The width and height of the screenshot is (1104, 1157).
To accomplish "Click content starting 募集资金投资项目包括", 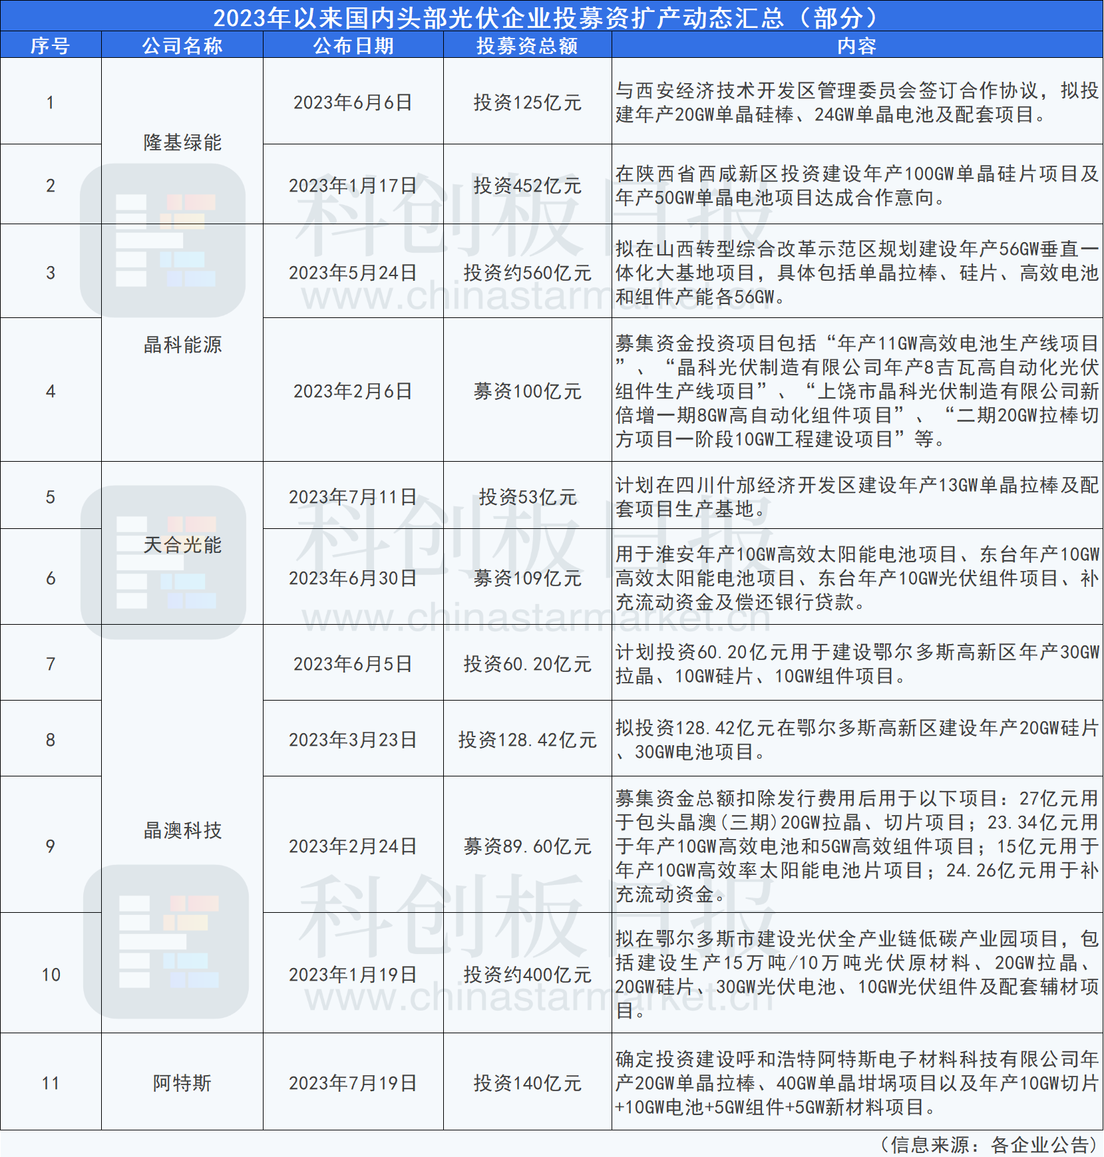I will (x=857, y=391).
